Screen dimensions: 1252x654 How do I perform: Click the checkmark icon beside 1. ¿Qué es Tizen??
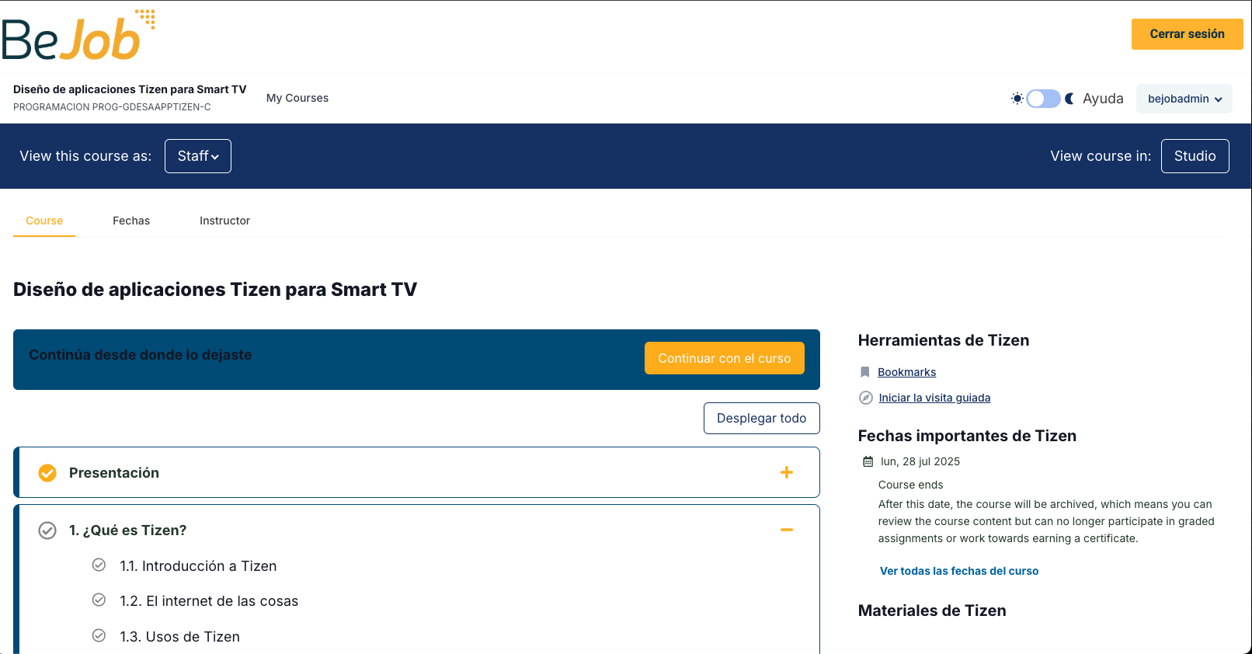point(47,531)
